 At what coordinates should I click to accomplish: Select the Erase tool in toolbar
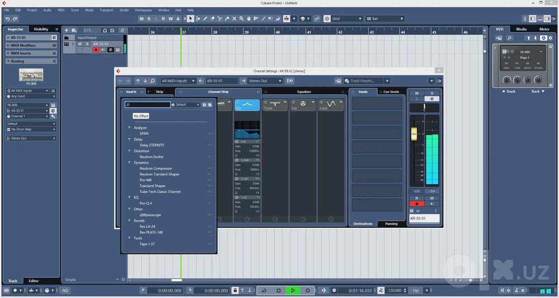212,18
